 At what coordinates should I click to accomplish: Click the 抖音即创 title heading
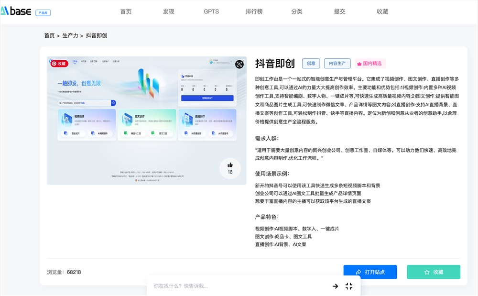tap(275, 64)
